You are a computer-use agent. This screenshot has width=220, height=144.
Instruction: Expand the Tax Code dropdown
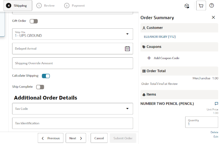tap(73, 109)
